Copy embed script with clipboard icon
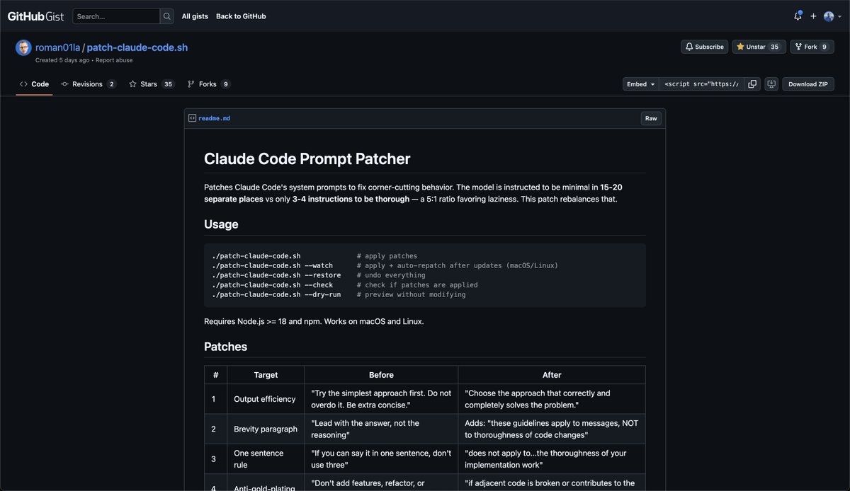This screenshot has width=850, height=491. coord(752,84)
